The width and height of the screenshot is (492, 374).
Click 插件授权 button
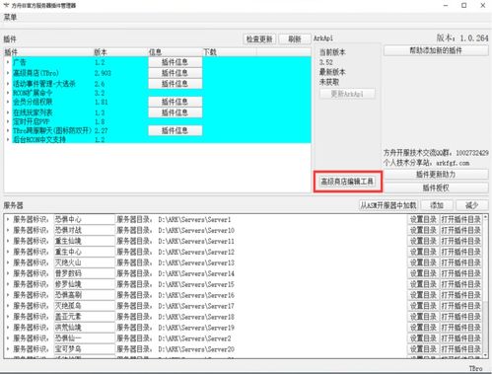(436, 187)
